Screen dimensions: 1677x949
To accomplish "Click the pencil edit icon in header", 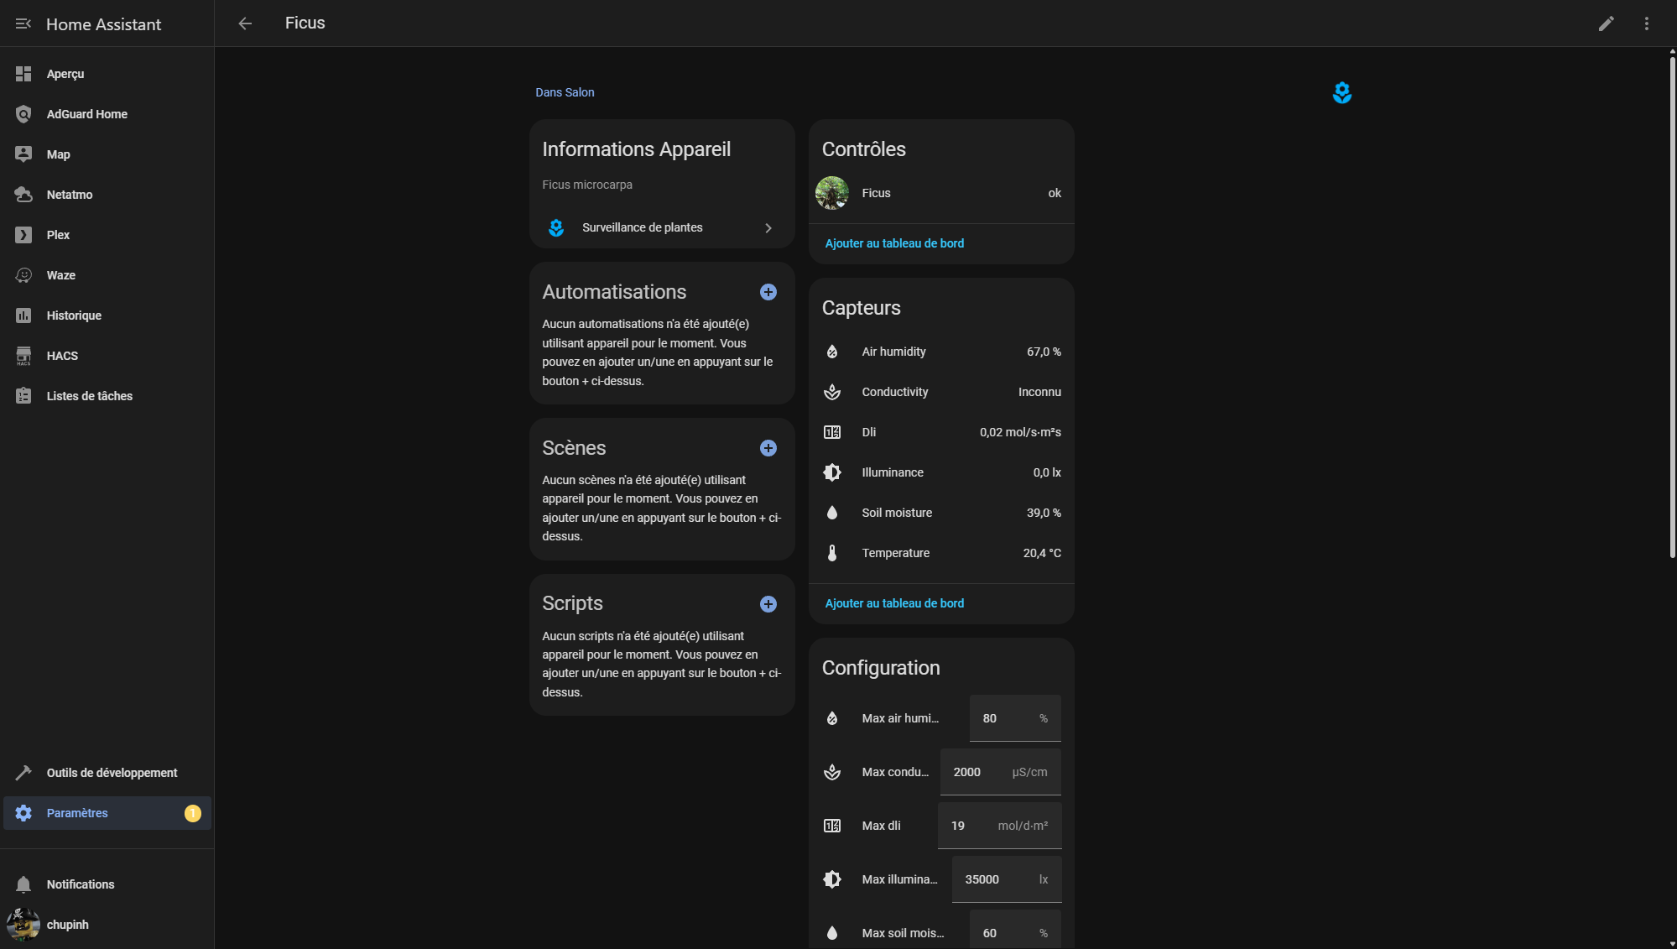I will click(x=1606, y=23).
